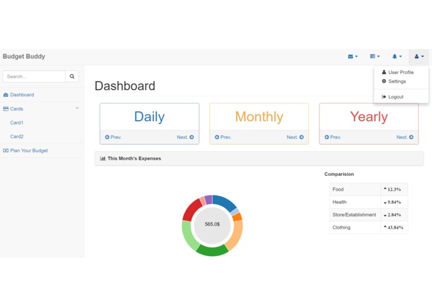Go to Next. in the Yearly panel
Viewport: 432px width, 307px height.
coord(402,137)
